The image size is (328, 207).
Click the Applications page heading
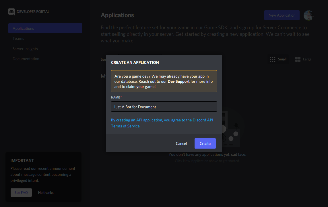click(x=117, y=15)
